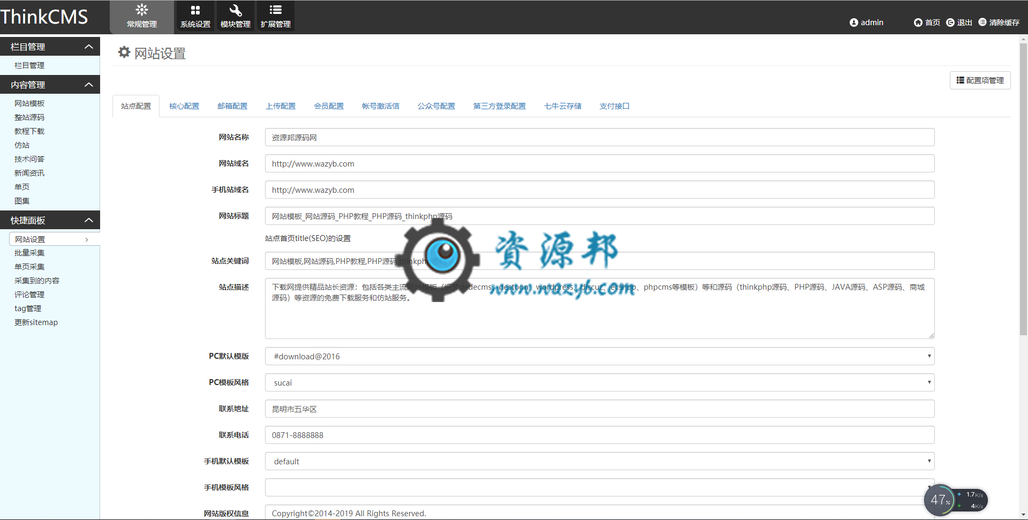Click the 网站名称 input field
This screenshot has width=1028, height=520.
(x=600, y=137)
